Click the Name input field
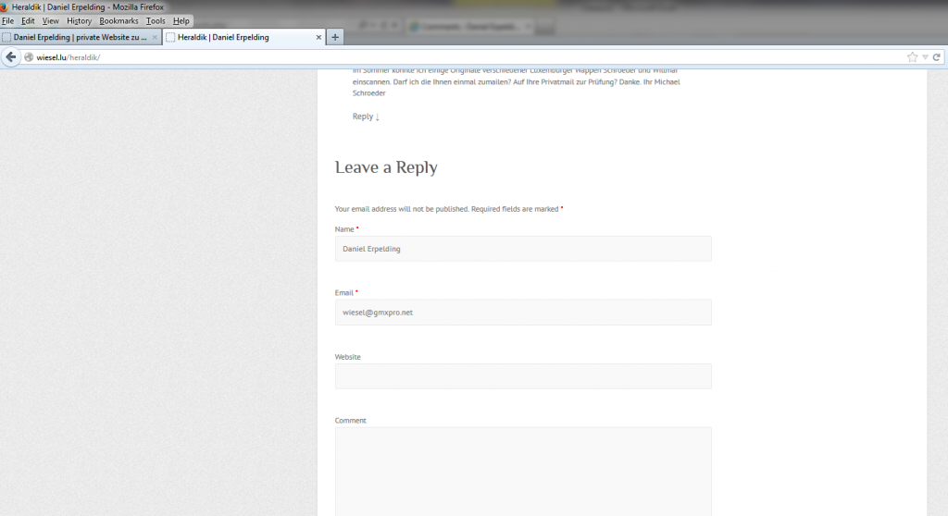The width and height of the screenshot is (948, 516). pyautogui.click(x=523, y=249)
